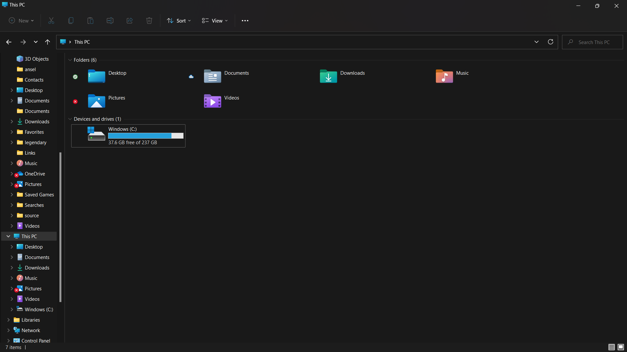The height and width of the screenshot is (352, 627).
Task: Click the 3D Objects icon in sidebar
Action: click(x=20, y=59)
